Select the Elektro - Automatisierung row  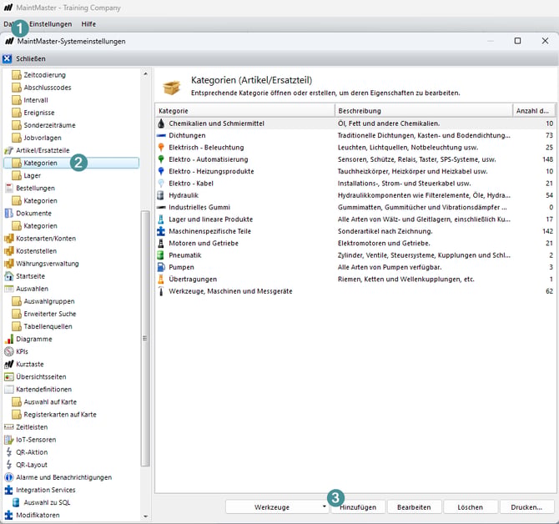tap(355, 159)
